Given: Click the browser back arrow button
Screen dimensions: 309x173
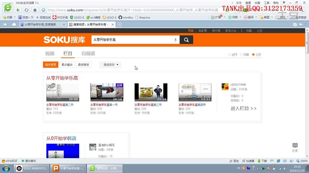Looking at the screenshot, I should (x=18, y=10).
